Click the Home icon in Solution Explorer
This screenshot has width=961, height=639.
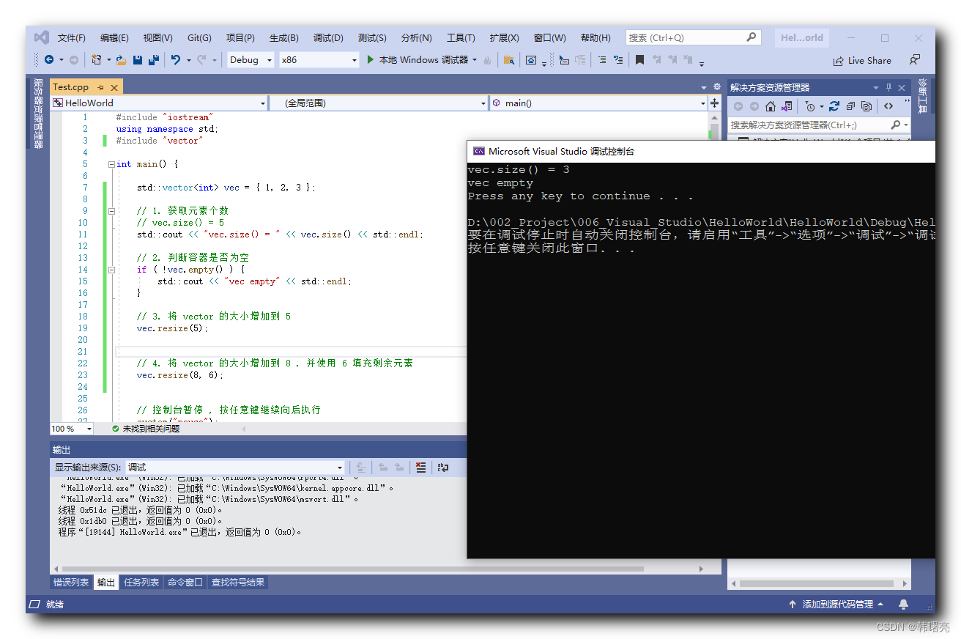point(769,106)
